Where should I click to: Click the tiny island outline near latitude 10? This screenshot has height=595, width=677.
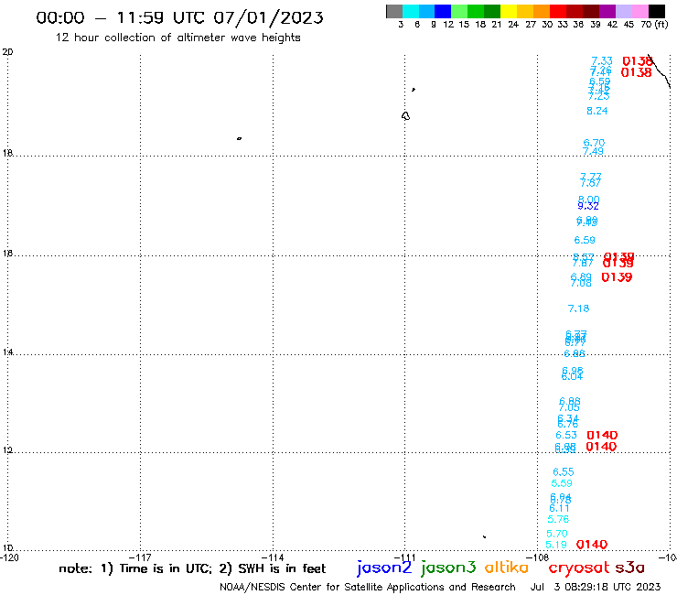tap(485, 536)
